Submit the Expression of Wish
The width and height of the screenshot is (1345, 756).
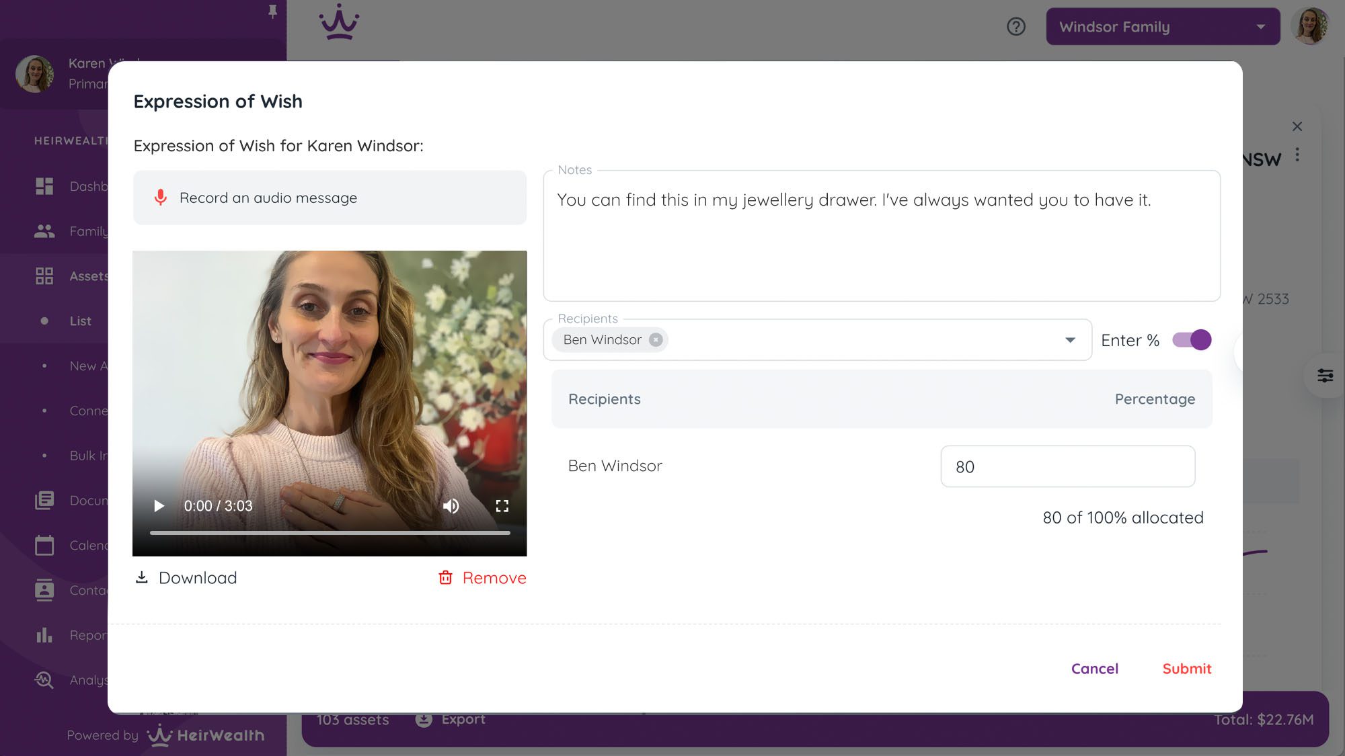pos(1187,669)
